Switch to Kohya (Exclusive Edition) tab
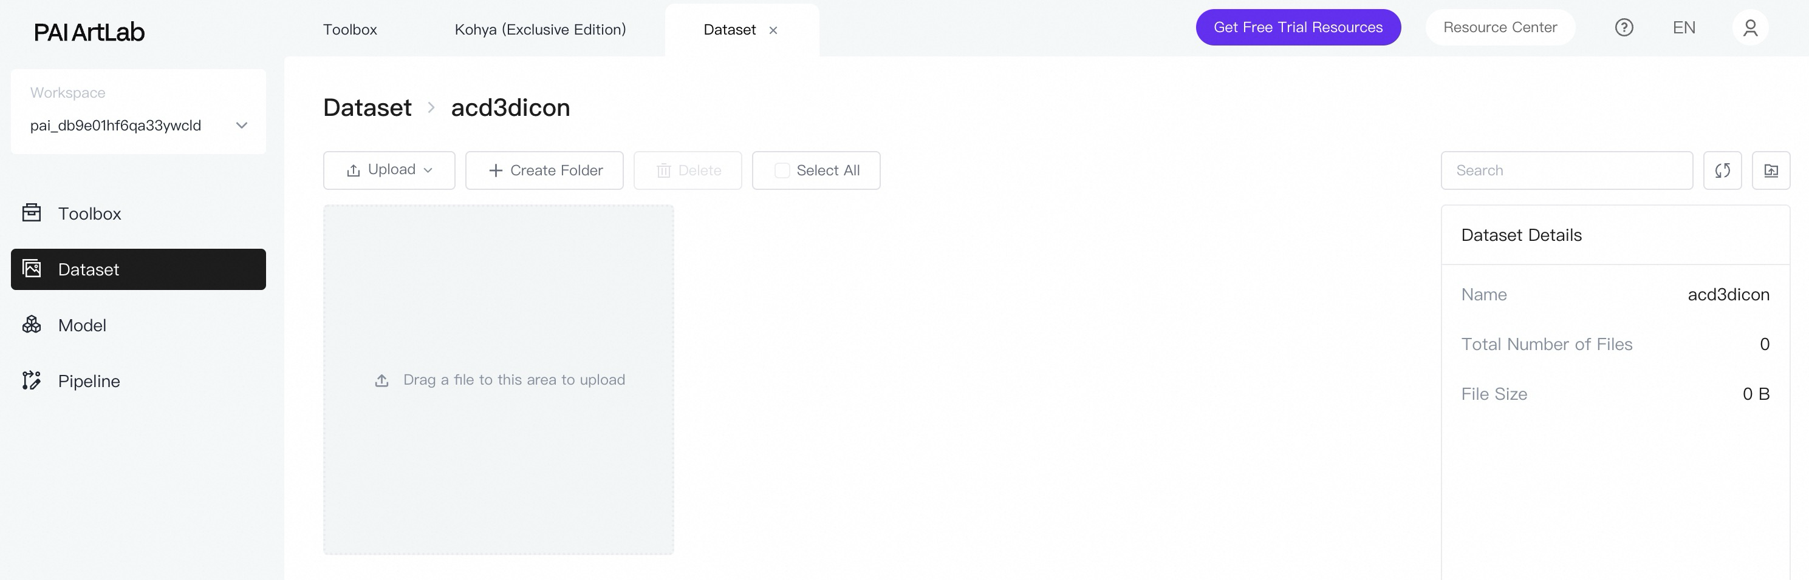The image size is (1809, 580). coord(540,30)
